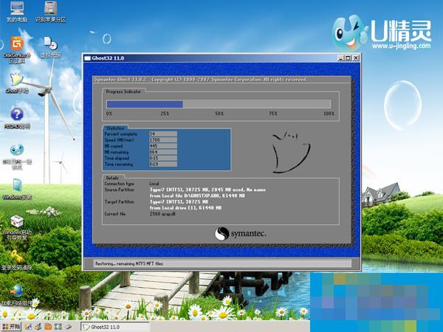Screen dimensions: 443x332
Task: Click the orange quick launch icon on taskbar
Action: coord(48,327)
